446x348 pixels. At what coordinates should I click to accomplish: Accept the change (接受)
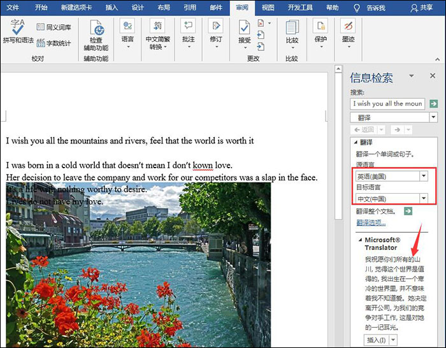coord(244,34)
